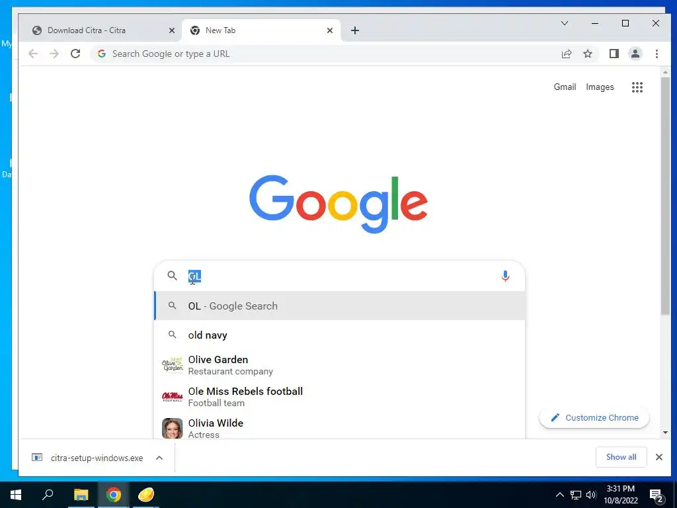Image resolution: width=677 pixels, height=508 pixels.
Task: Open the Chrome side panel
Action: [x=614, y=54]
